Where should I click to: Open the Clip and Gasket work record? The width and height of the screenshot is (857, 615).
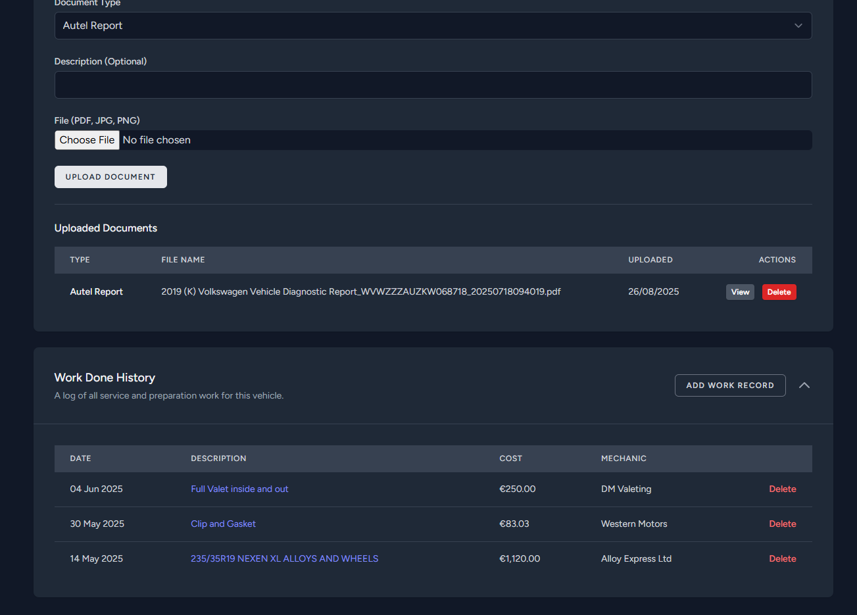223,524
